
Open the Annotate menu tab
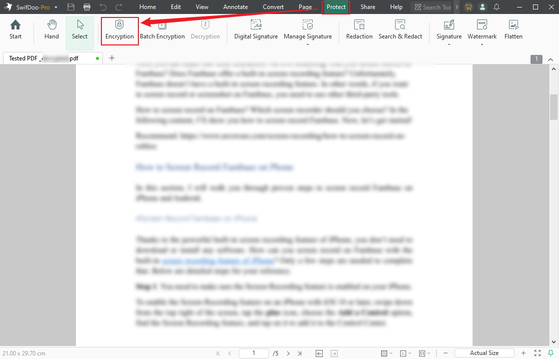click(x=235, y=7)
